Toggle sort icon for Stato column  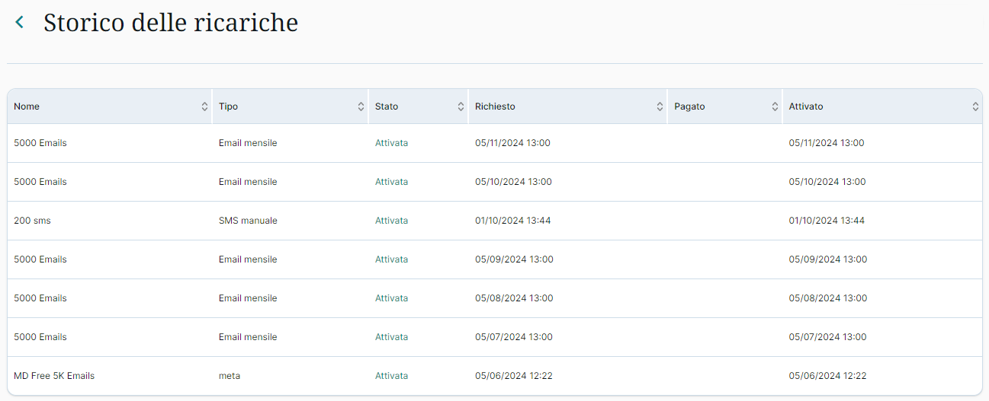pos(461,107)
